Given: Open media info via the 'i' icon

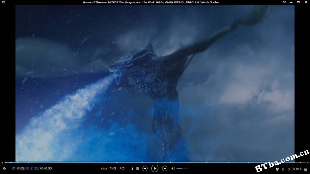Looking at the screenshot, I should click(x=132, y=169).
